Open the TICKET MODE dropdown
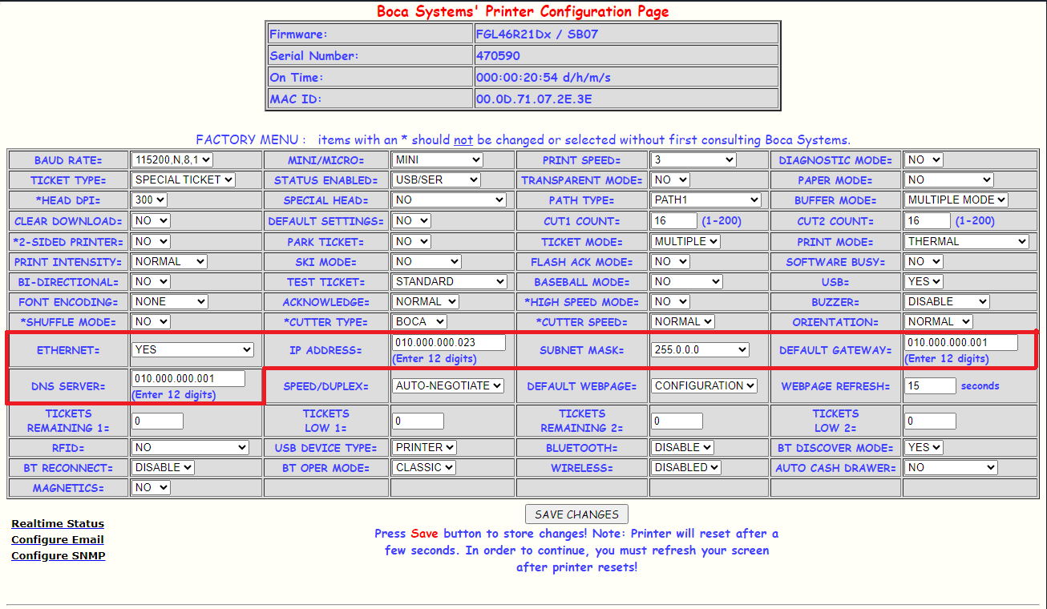Viewport: 1047px width, 609px height. [685, 241]
